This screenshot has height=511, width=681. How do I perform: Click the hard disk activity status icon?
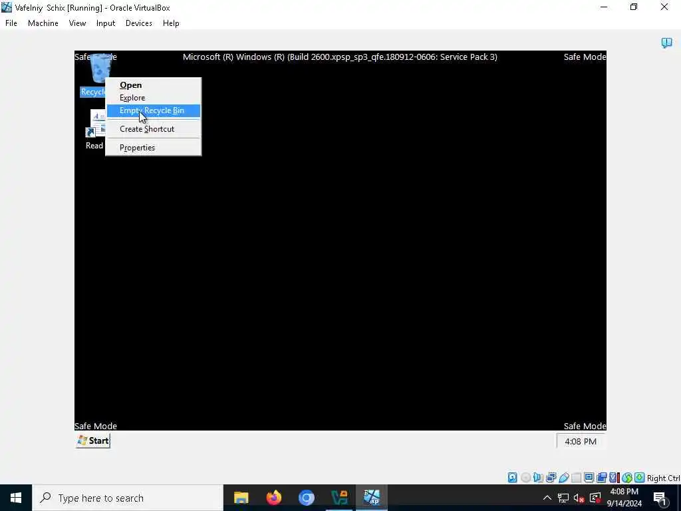coord(513,478)
